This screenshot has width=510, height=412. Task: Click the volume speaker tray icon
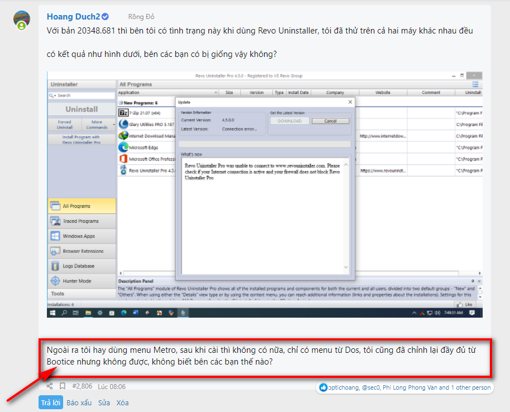coord(437,313)
